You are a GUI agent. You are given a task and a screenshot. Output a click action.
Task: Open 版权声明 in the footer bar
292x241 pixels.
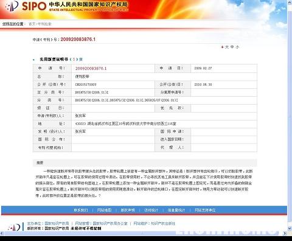tap(128, 210)
